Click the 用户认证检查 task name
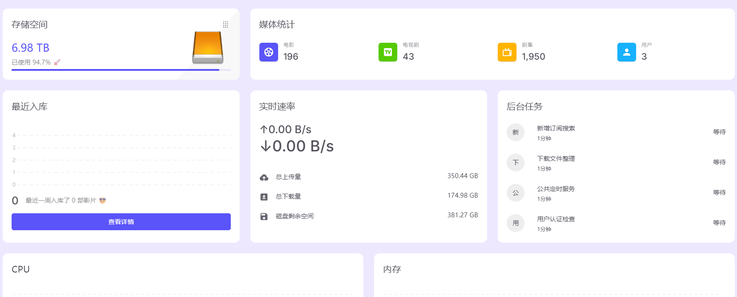Image resolution: width=737 pixels, height=297 pixels. click(556, 219)
